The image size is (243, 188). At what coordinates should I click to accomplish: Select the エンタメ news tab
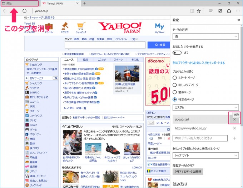click(x=102, y=60)
